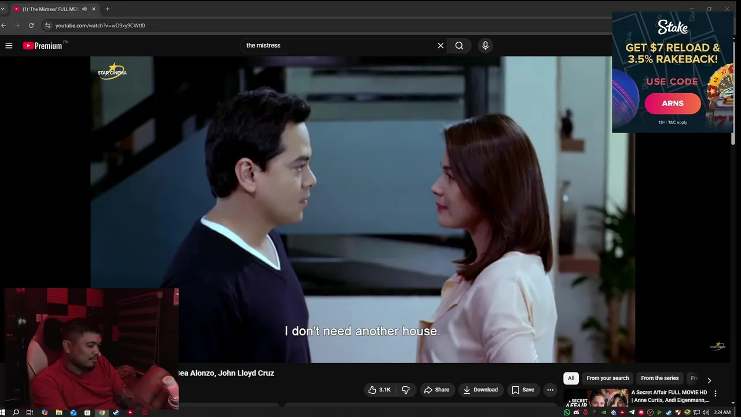The height and width of the screenshot is (417, 741).
Task: Open the Stake advertisement logo
Action: click(672, 27)
